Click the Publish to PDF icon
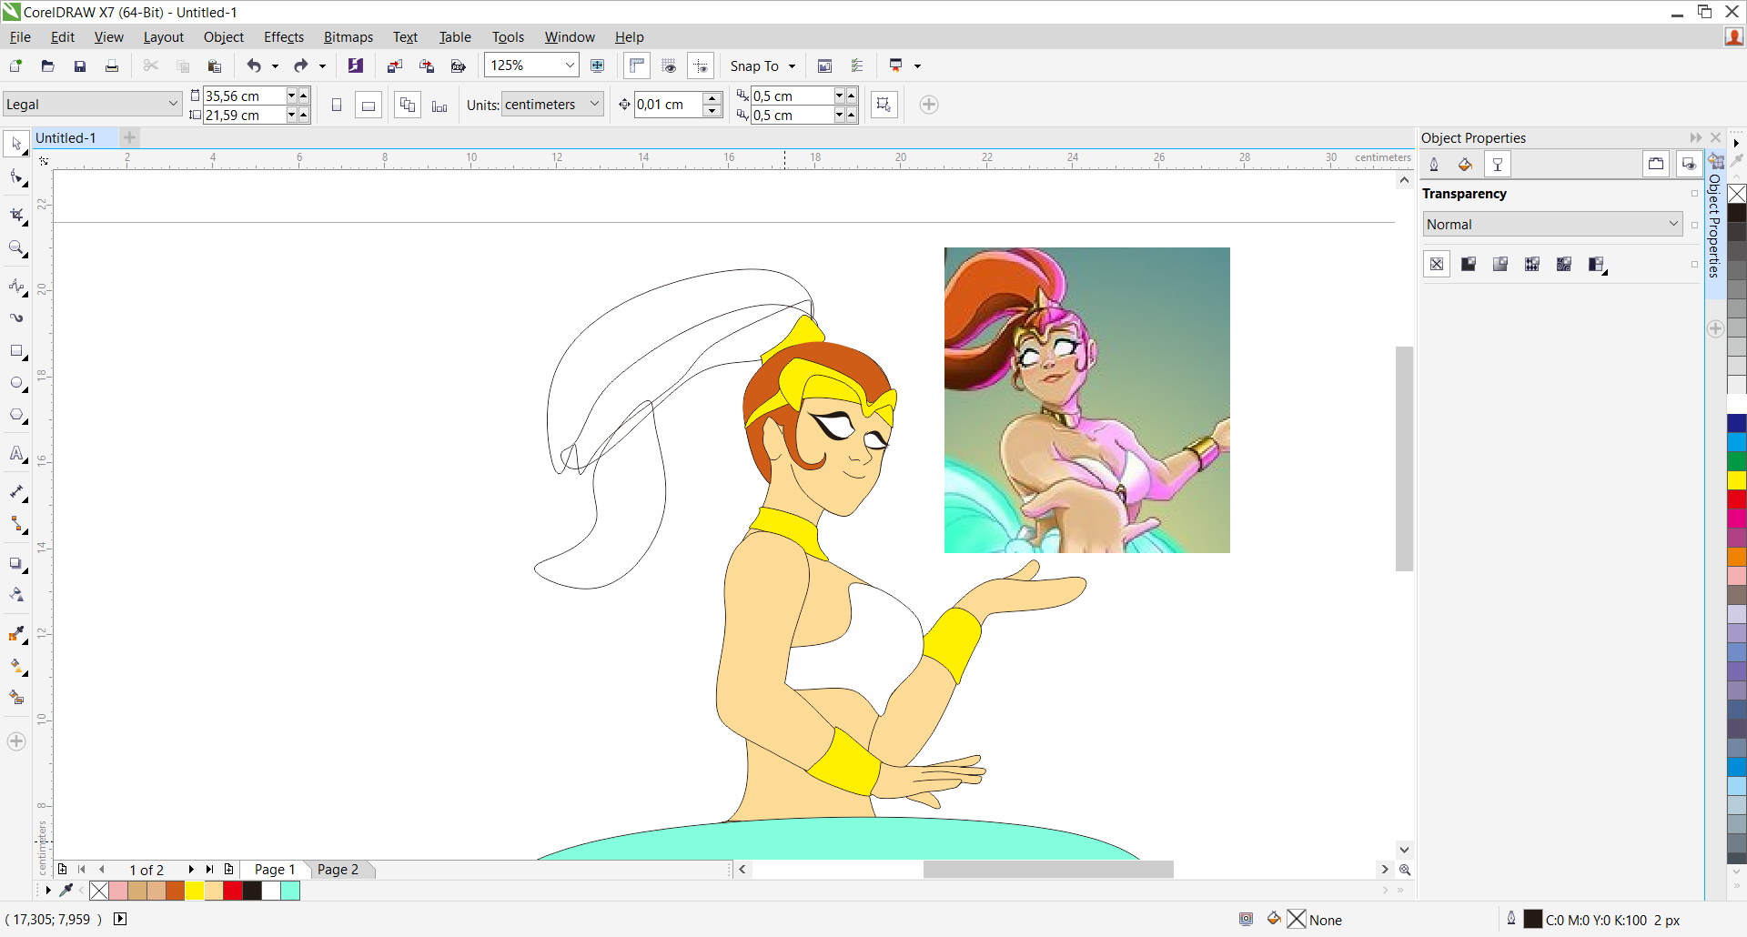 pyautogui.click(x=459, y=65)
